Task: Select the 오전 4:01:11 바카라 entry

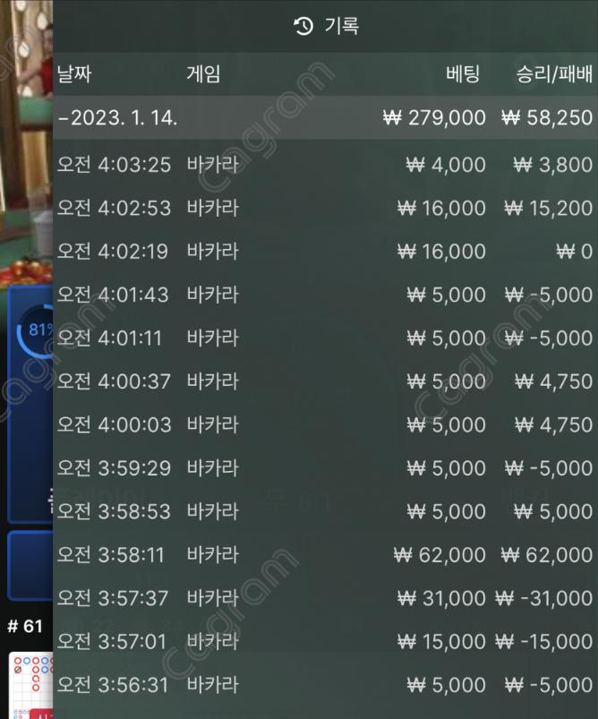Action: [326, 338]
